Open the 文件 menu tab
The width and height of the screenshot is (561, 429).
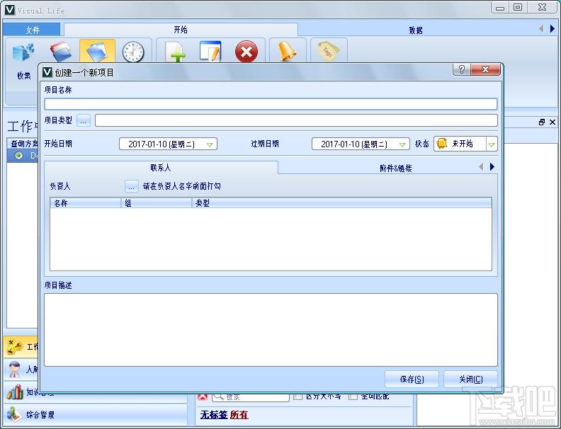pos(33,30)
